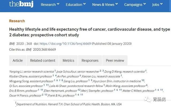Switch to the Related content tab
Viewport: 171px width, 107px height.
[x=43, y=61]
